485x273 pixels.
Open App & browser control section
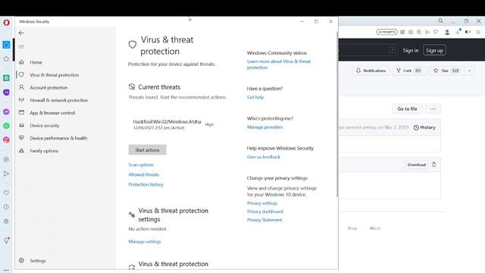click(52, 113)
